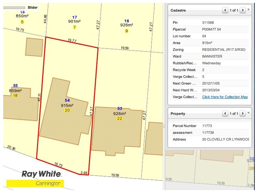Select lot 54 house number 20 marker
The image size is (258, 193).
[67, 110]
